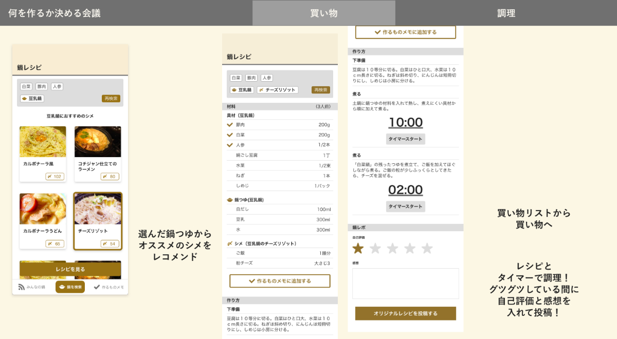Click the first rating star
Image resolution: width=617 pixels, height=339 pixels.
[358, 249]
